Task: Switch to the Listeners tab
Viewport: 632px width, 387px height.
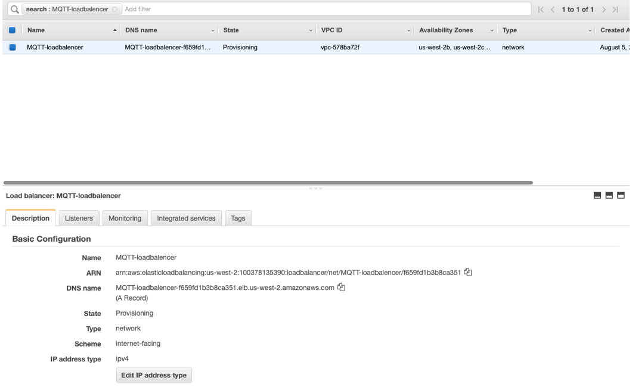Action: 79,218
